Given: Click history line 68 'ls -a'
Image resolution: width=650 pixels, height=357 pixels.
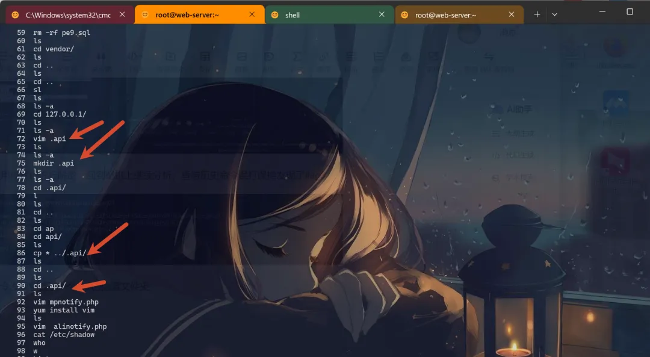Looking at the screenshot, I should (x=43, y=106).
